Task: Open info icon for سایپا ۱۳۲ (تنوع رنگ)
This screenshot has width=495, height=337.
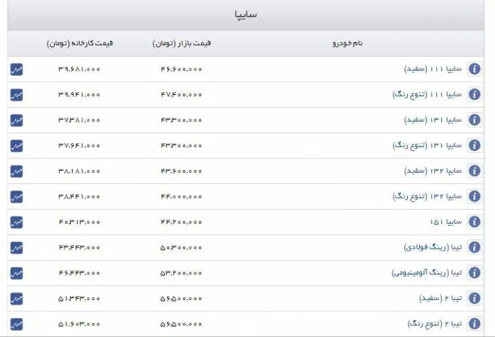Action: (474, 197)
